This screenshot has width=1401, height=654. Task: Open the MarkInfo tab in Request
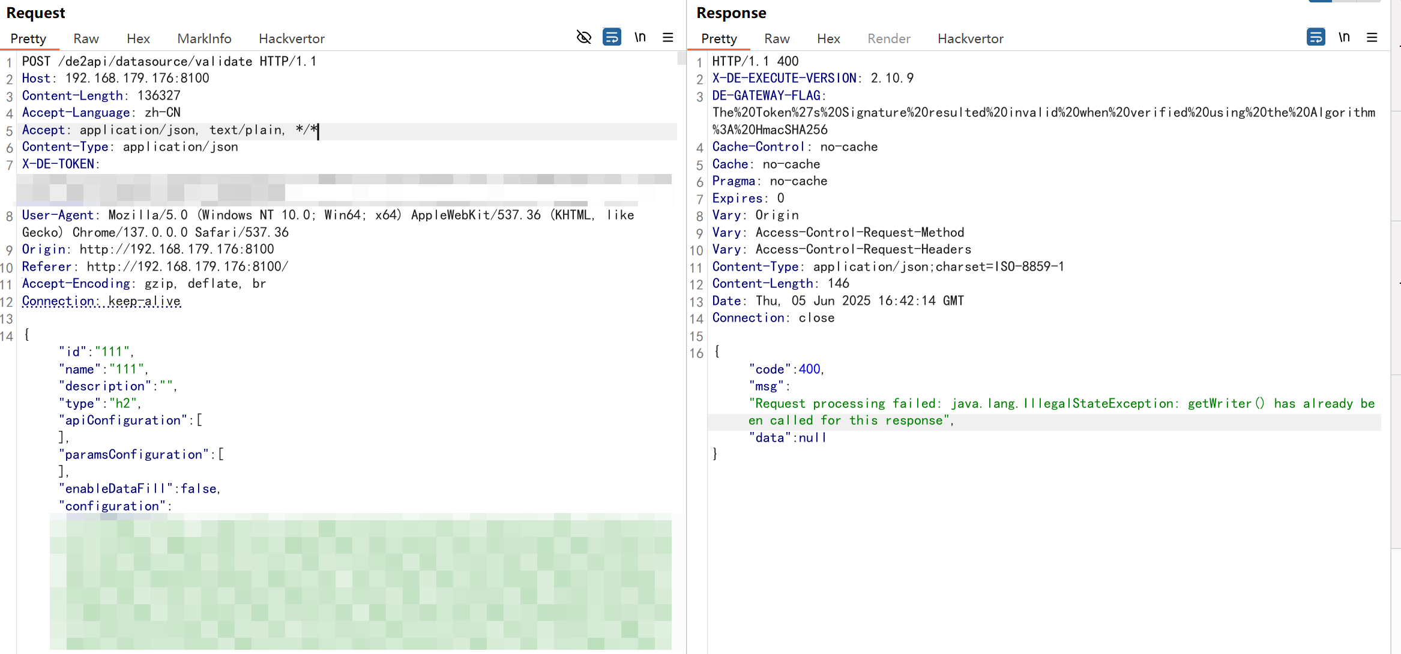204,38
